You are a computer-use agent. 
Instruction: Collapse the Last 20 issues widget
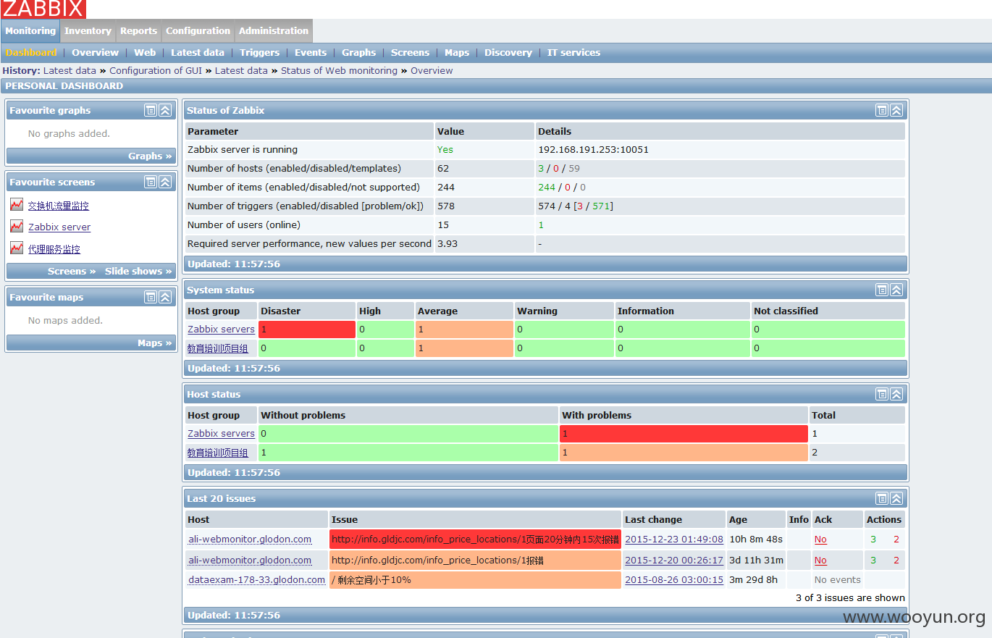pos(896,498)
